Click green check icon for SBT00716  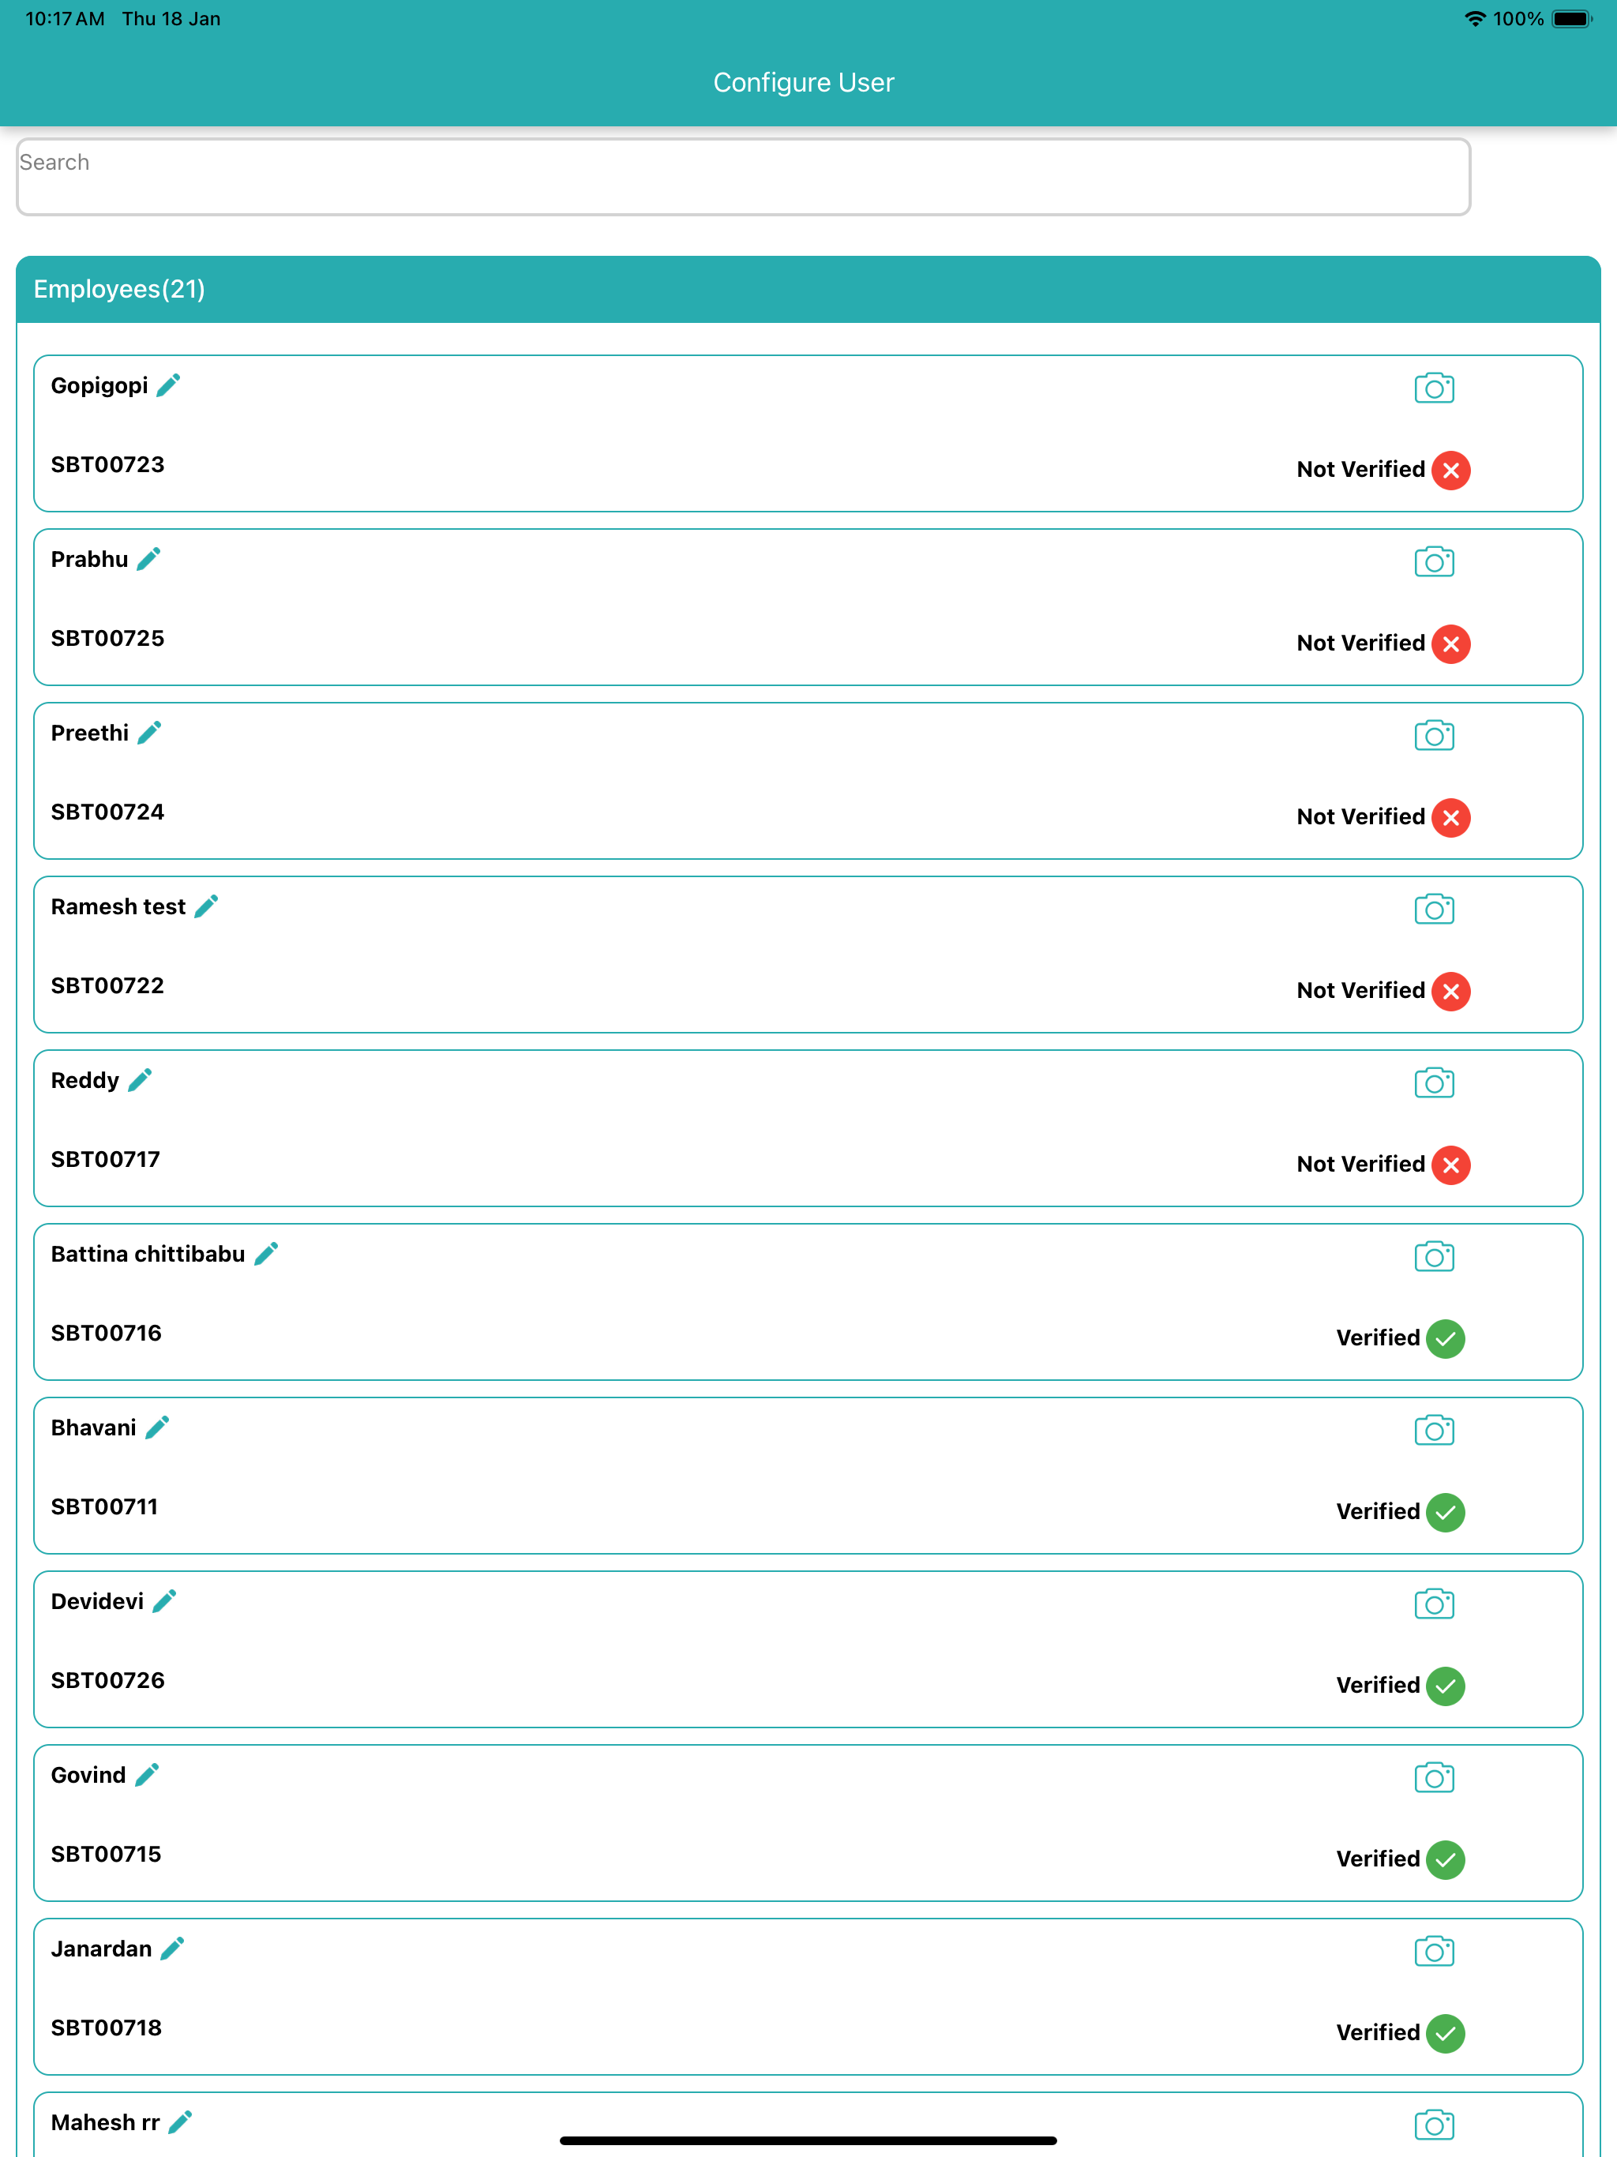pyautogui.click(x=1446, y=1338)
